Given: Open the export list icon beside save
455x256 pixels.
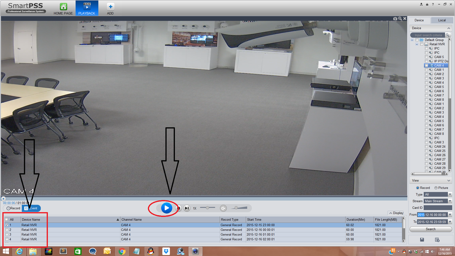Looking at the screenshot, I should pyautogui.click(x=437, y=240).
